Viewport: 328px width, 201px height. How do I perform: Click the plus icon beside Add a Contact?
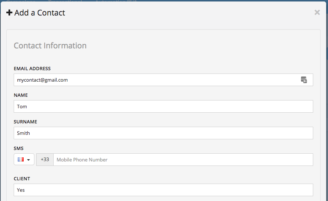[9, 13]
